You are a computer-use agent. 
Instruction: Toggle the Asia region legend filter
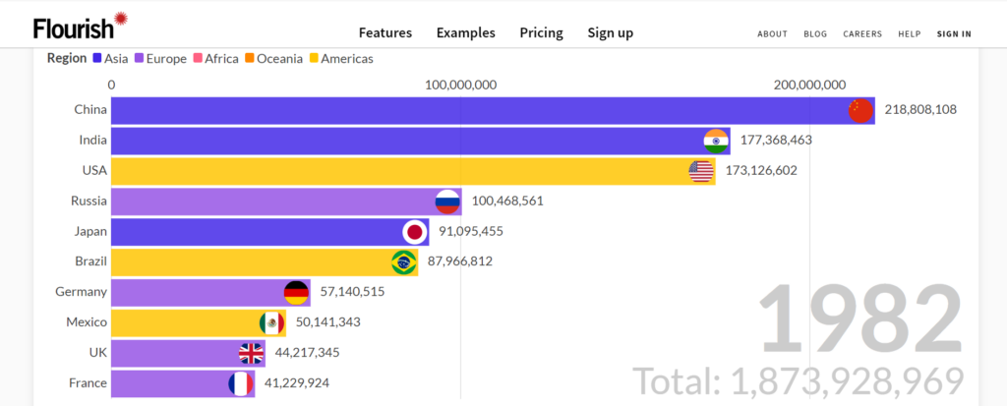pyautogui.click(x=110, y=58)
